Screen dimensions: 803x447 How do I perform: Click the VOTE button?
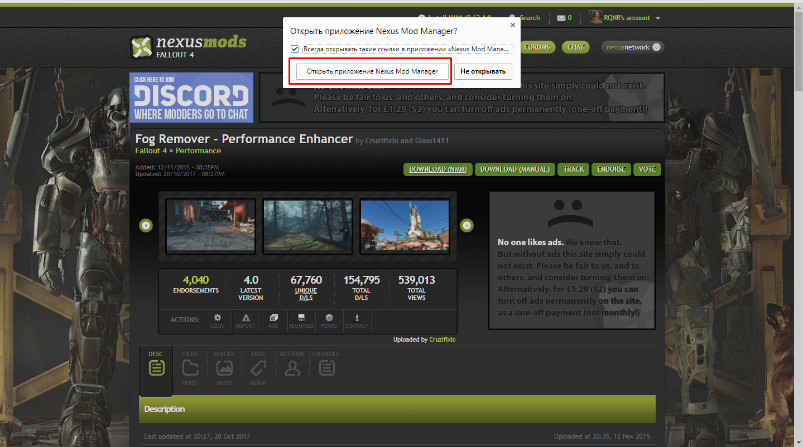[647, 169]
